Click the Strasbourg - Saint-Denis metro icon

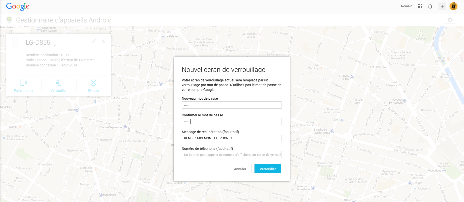point(332,131)
